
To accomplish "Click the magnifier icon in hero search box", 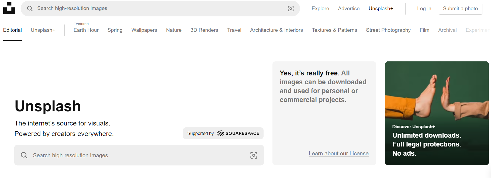I will 24,155.
